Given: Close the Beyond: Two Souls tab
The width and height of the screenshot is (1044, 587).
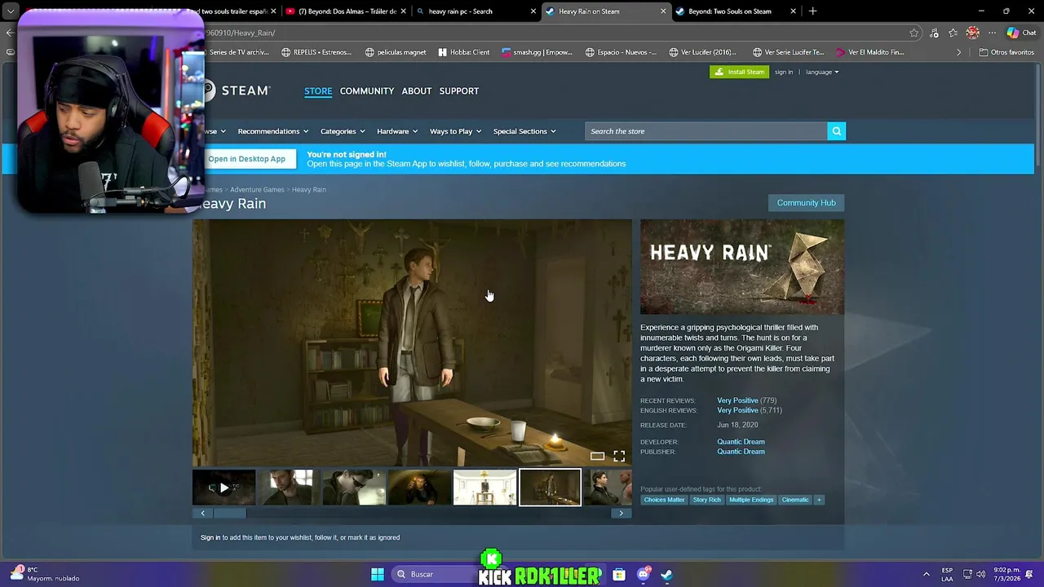Looking at the screenshot, I should 793,11.
